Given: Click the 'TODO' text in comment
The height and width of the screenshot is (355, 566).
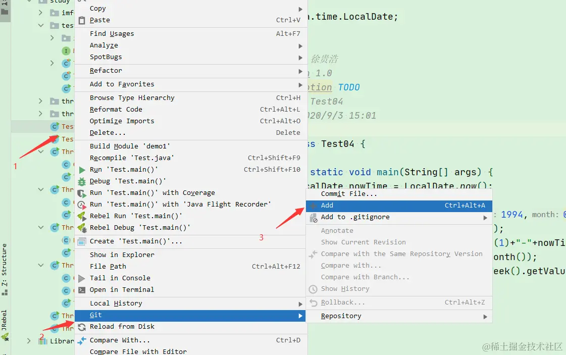Looking at the screenshot, I should click(x=349, y=87).
